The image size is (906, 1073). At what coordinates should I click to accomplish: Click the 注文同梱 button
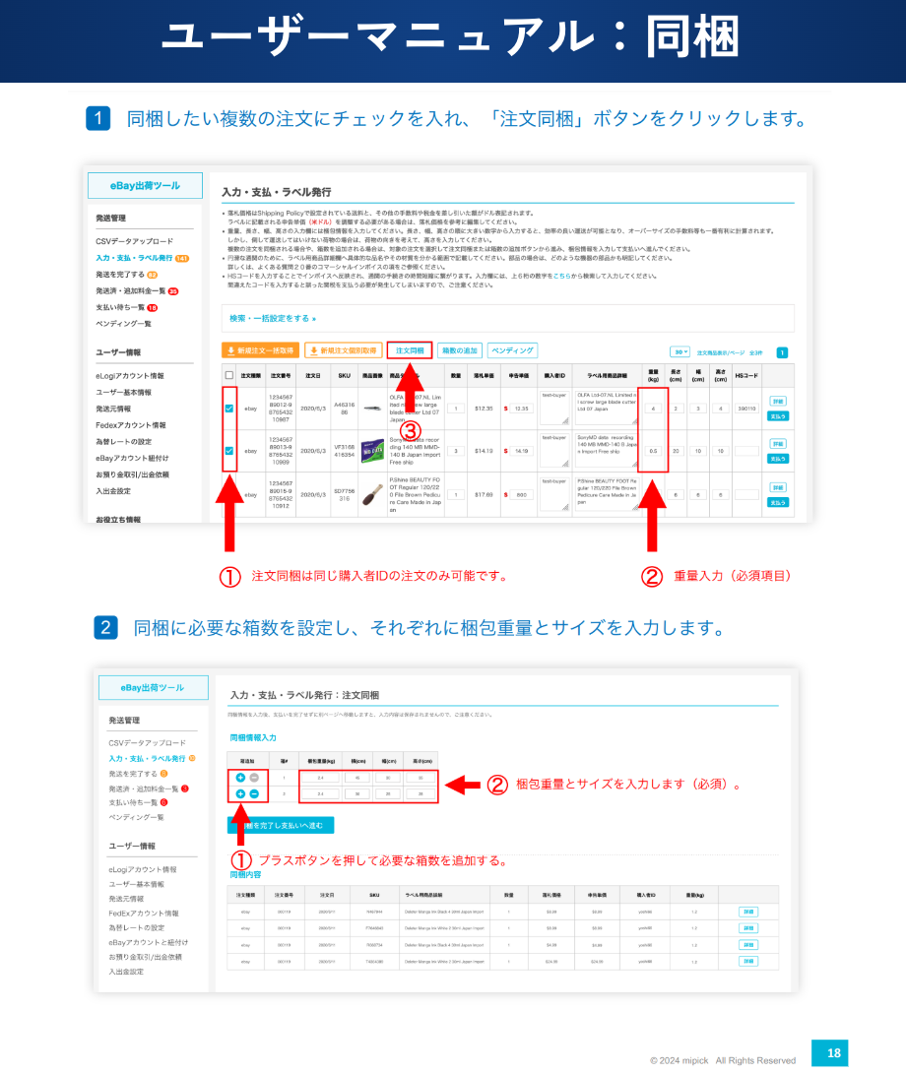click(x=410, y=350)
